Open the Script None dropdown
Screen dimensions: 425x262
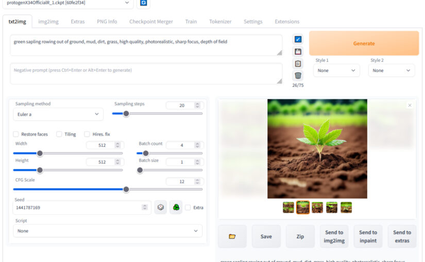point(108,231)
